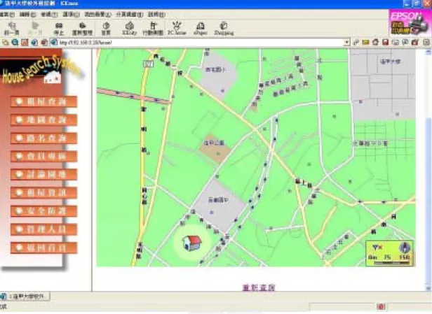Open the 說明 (Help) menu

point(156,15)
